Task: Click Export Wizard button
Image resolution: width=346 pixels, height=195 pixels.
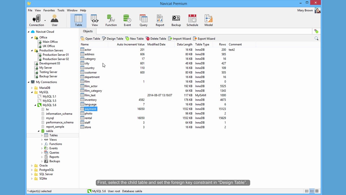Action: click(x=204, y=38)
